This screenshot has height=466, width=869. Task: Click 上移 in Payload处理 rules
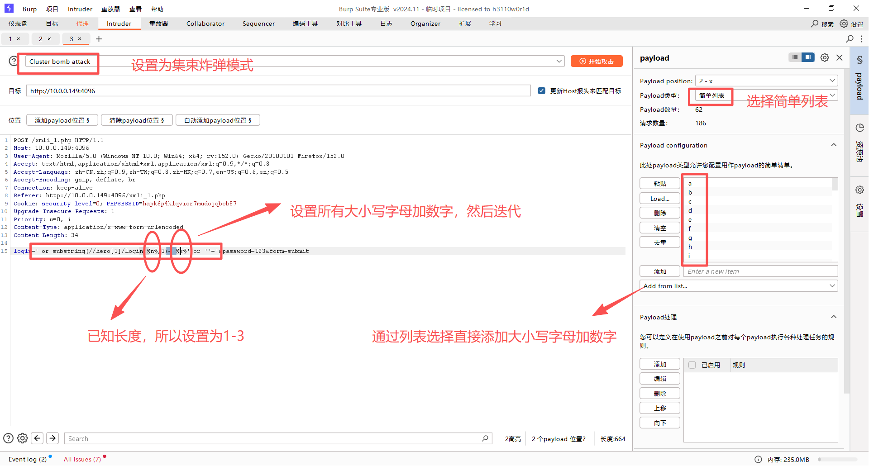tap(660, 408)
